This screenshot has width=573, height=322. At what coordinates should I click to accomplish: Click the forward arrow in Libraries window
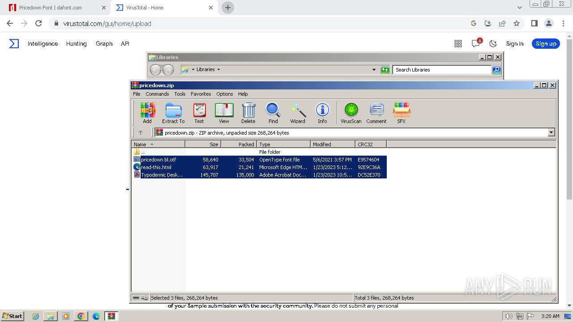click(168, 70)
